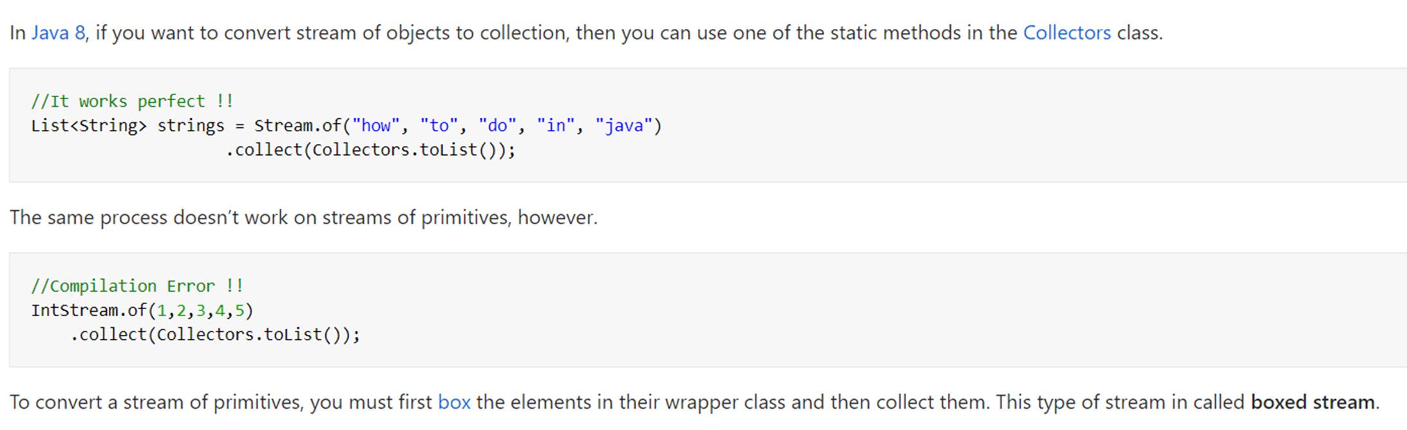Click the "IntStream.of(1,2,3,4,5)" code line
This screenshot has height=430, width=1407.
point(142,311)
